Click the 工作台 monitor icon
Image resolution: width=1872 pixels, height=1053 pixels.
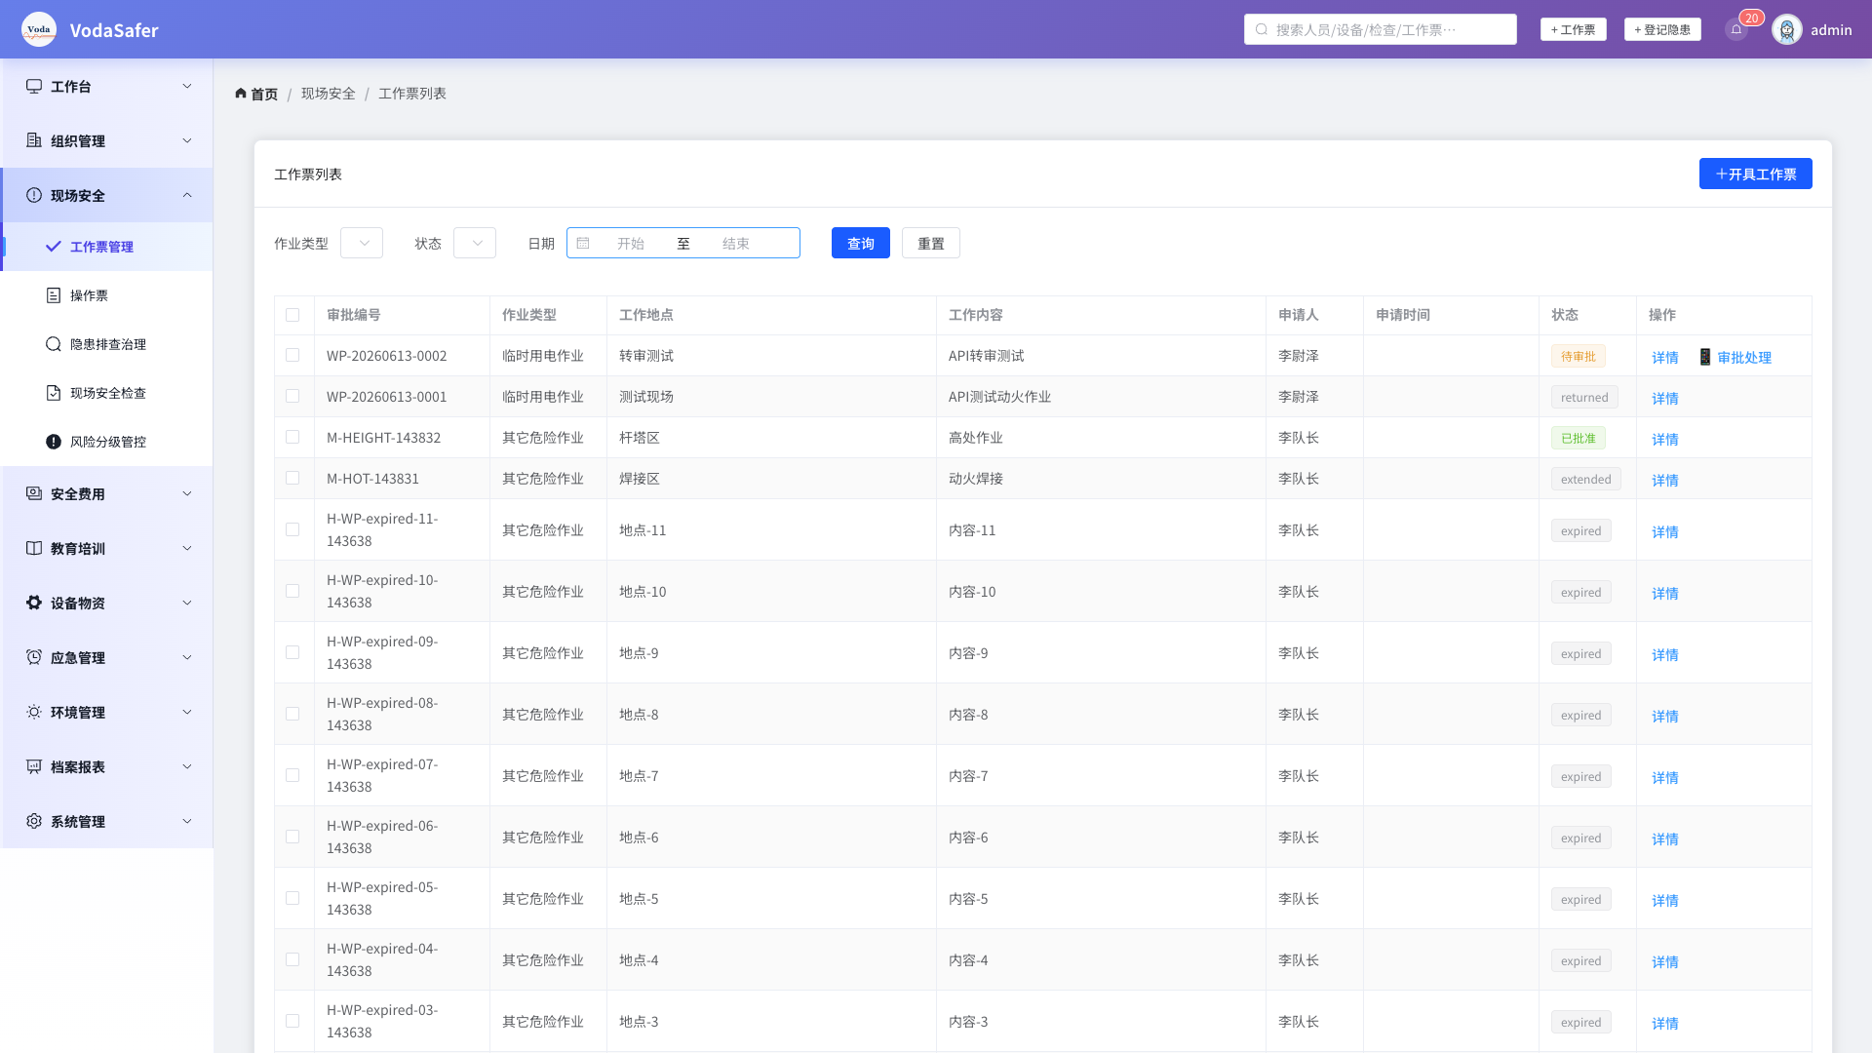point(34,86)
